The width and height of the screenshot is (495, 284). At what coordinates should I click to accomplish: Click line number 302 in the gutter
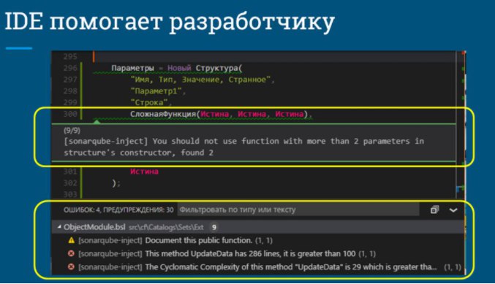pyautogui.click(x=70, y=183)
